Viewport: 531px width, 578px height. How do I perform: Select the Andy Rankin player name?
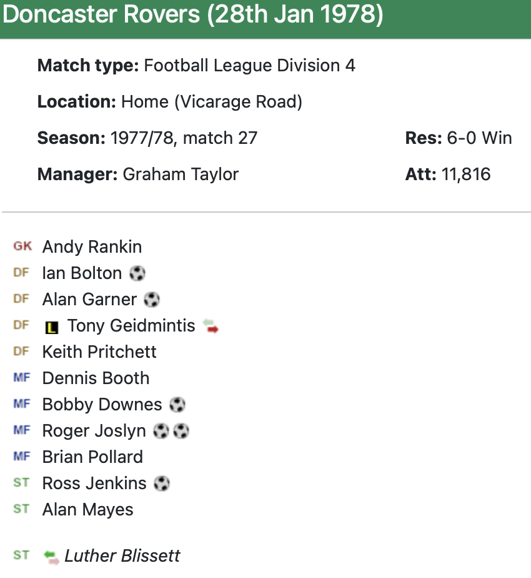(x=92, y=247)
